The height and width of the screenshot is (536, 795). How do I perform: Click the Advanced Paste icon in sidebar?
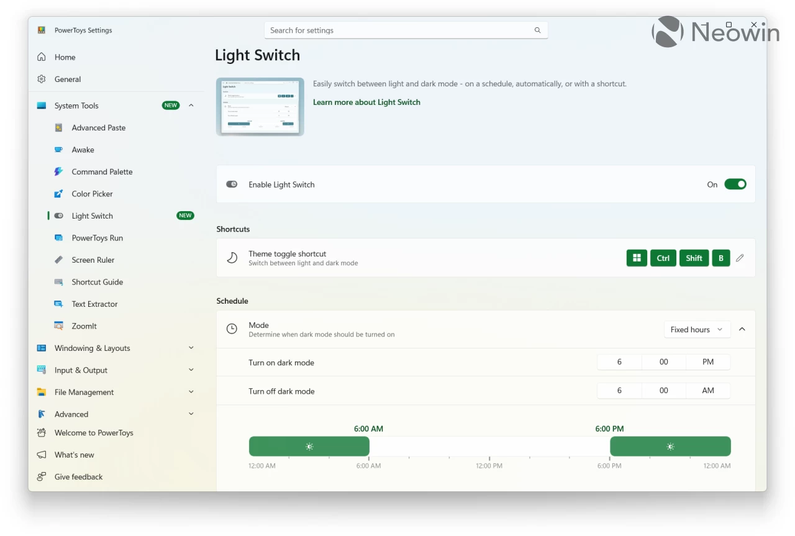58,128
